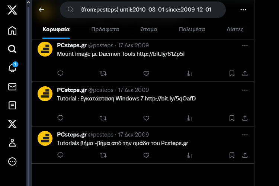Like the Tutorials βήμα-βήμα tweet
The image size is (279, 186).
click(146, 155)
